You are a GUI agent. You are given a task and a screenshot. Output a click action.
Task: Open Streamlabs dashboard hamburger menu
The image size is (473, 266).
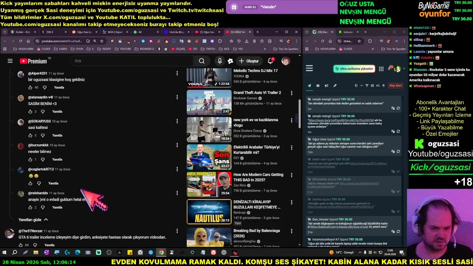tap(309, 68)
